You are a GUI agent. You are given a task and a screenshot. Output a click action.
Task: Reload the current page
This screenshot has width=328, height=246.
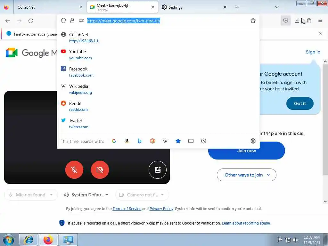(31, 21)
